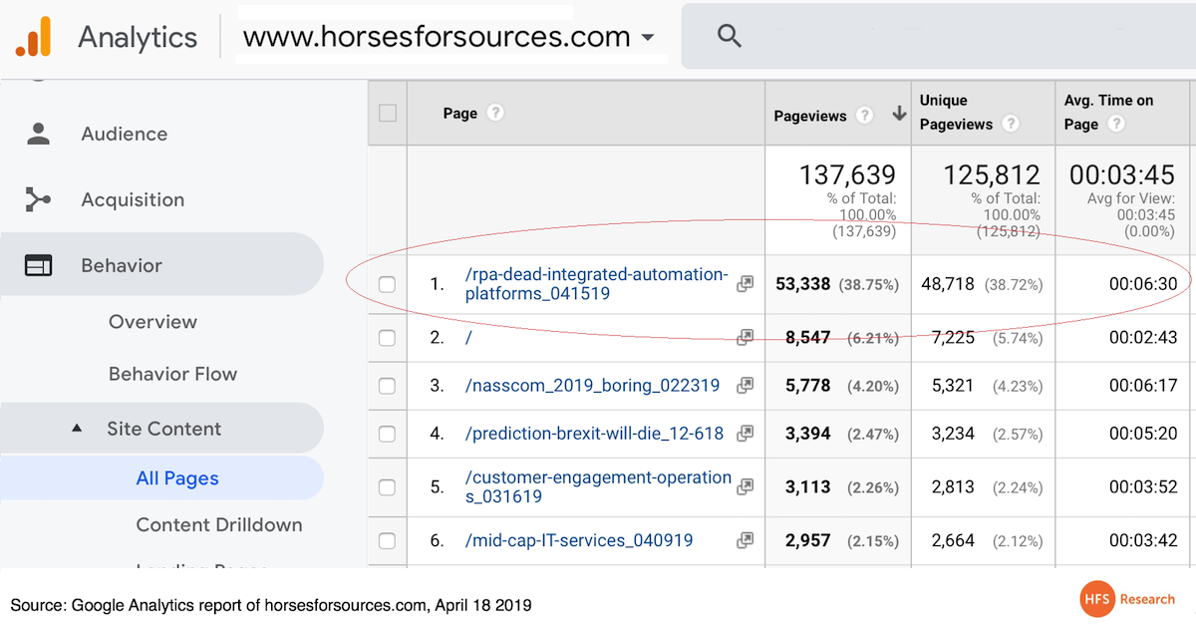This screenshot has width=1196, height=624.
Task: Open Behavior Overview report
Action: pyautogui.click(x=152, y=322)
